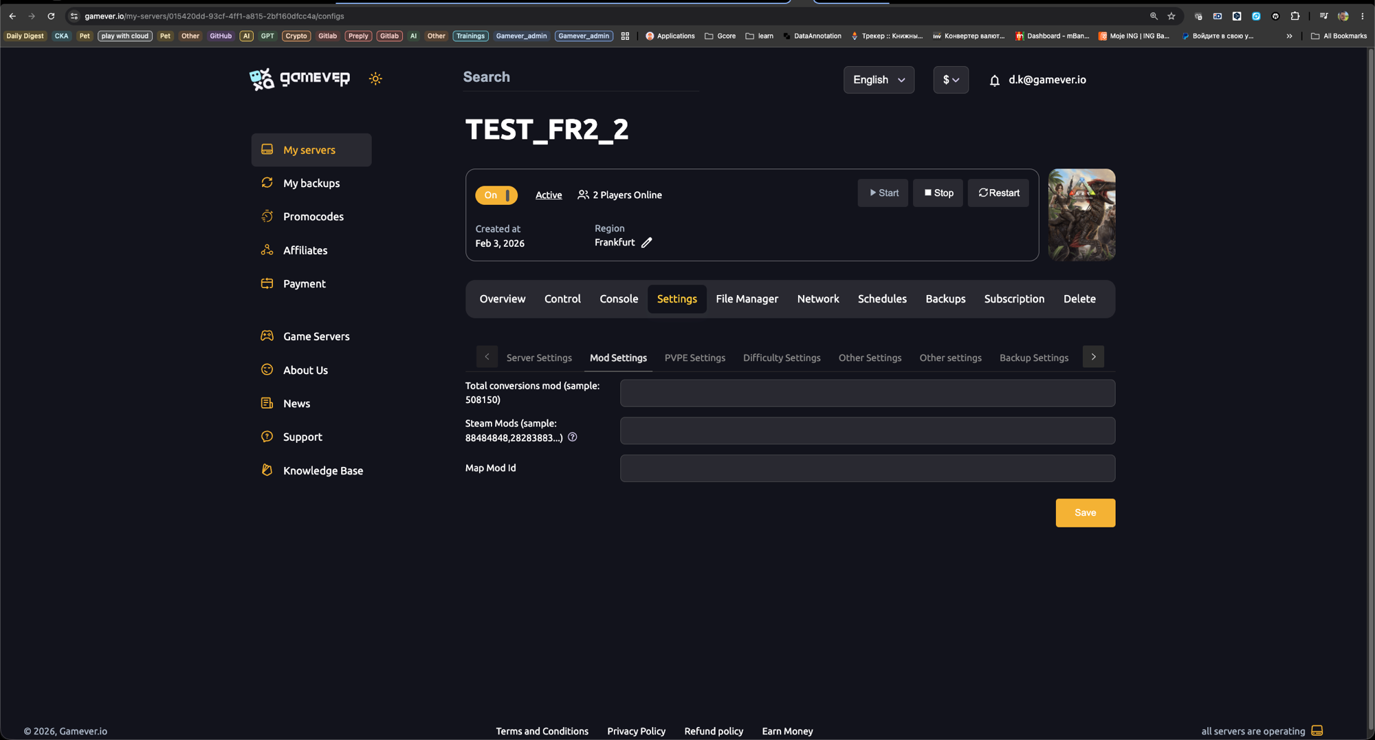
Task: Open the bookmarks bar apps grid icon
Action: pyautogui.click(x=625, y=36)
